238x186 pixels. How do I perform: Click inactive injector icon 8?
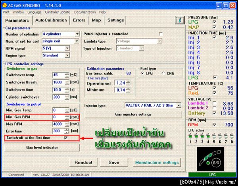(x=232, y=136)
